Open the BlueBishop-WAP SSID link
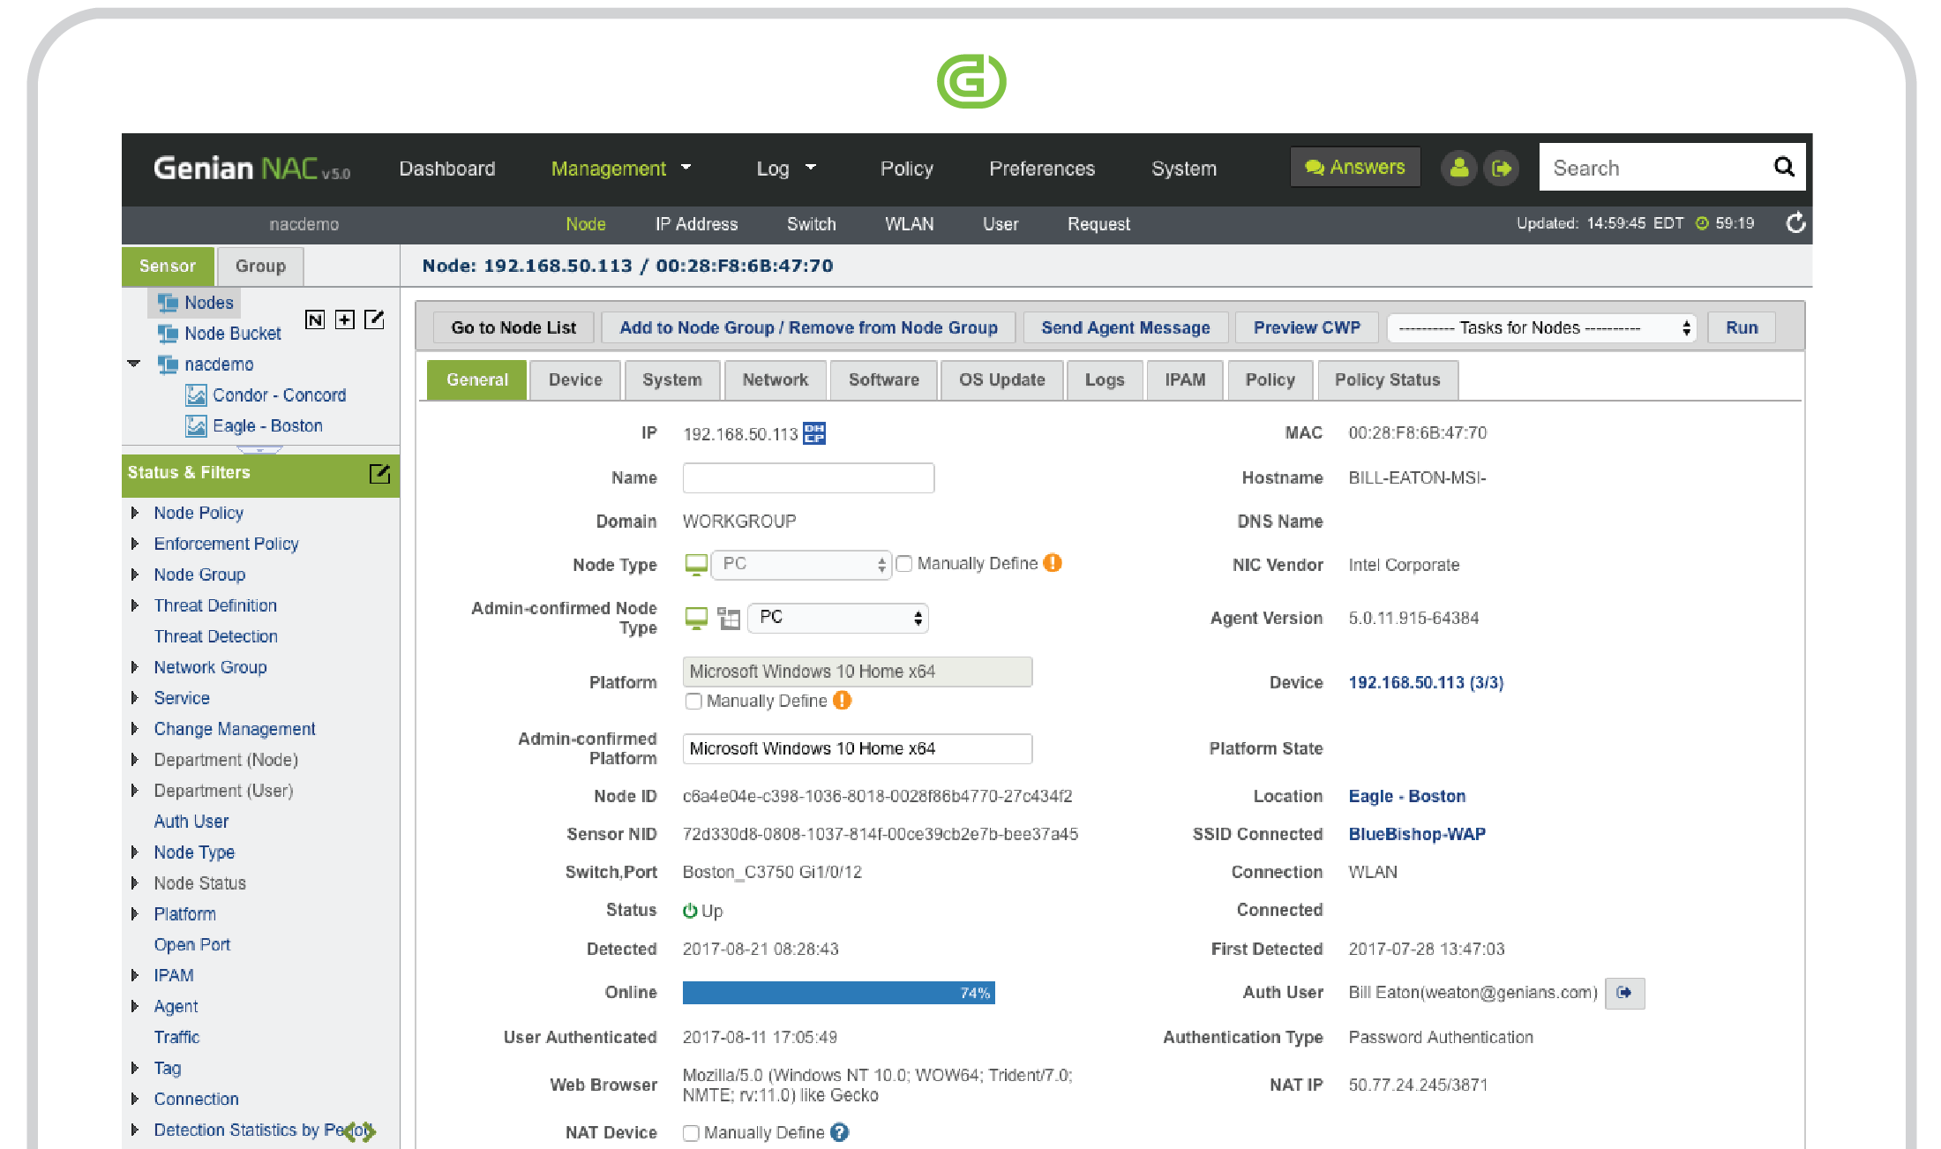 [1417, 834]
